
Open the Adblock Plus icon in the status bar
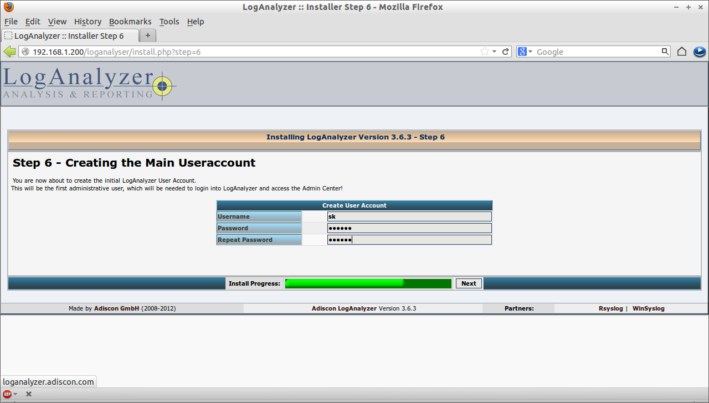tap(7, 394)
